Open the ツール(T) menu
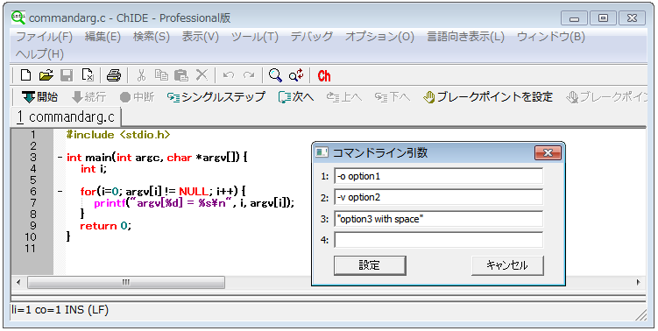Viewport: 658px width, 331px height. (255, 37)
